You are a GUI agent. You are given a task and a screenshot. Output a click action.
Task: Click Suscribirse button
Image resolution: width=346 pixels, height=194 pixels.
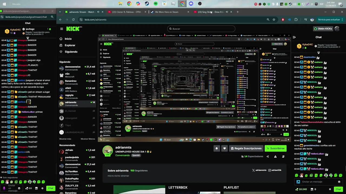tap(275, 148)
